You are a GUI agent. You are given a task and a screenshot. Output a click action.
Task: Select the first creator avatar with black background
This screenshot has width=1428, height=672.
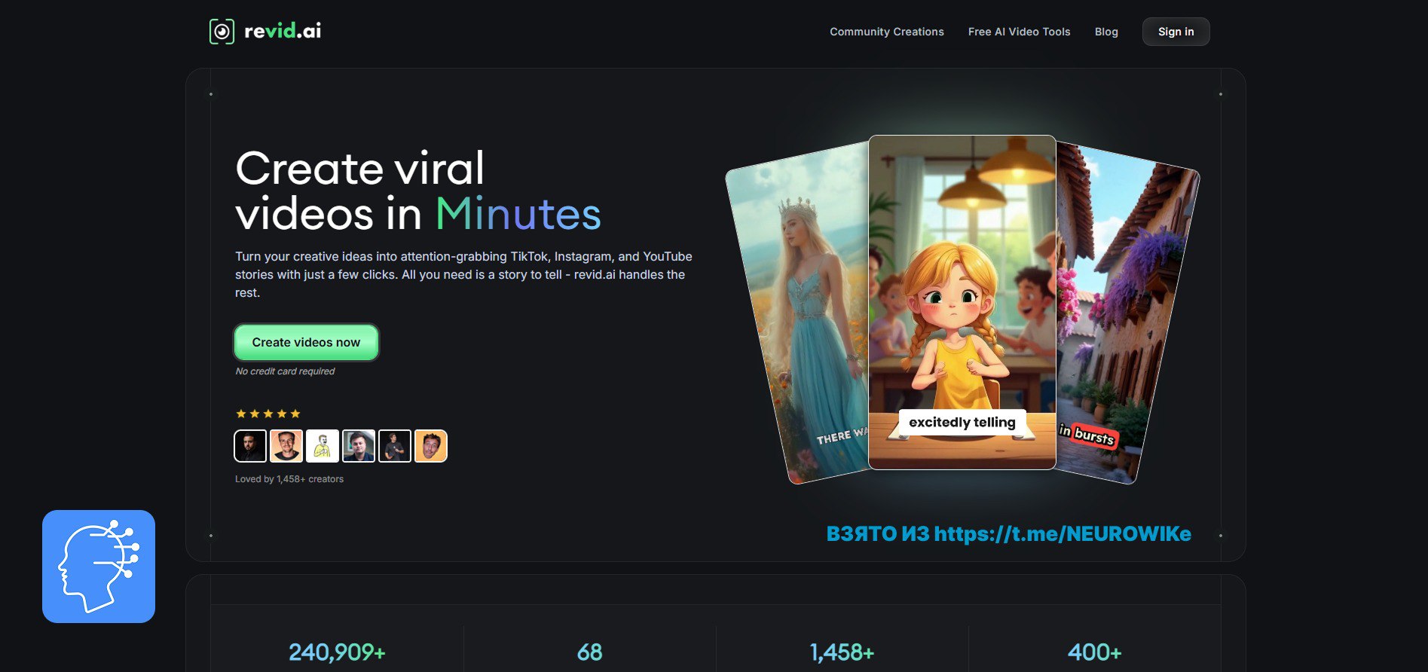point(250,446)
